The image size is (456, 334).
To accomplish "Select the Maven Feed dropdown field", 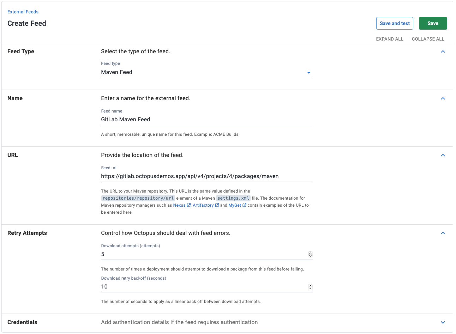I will pos(207,72).
